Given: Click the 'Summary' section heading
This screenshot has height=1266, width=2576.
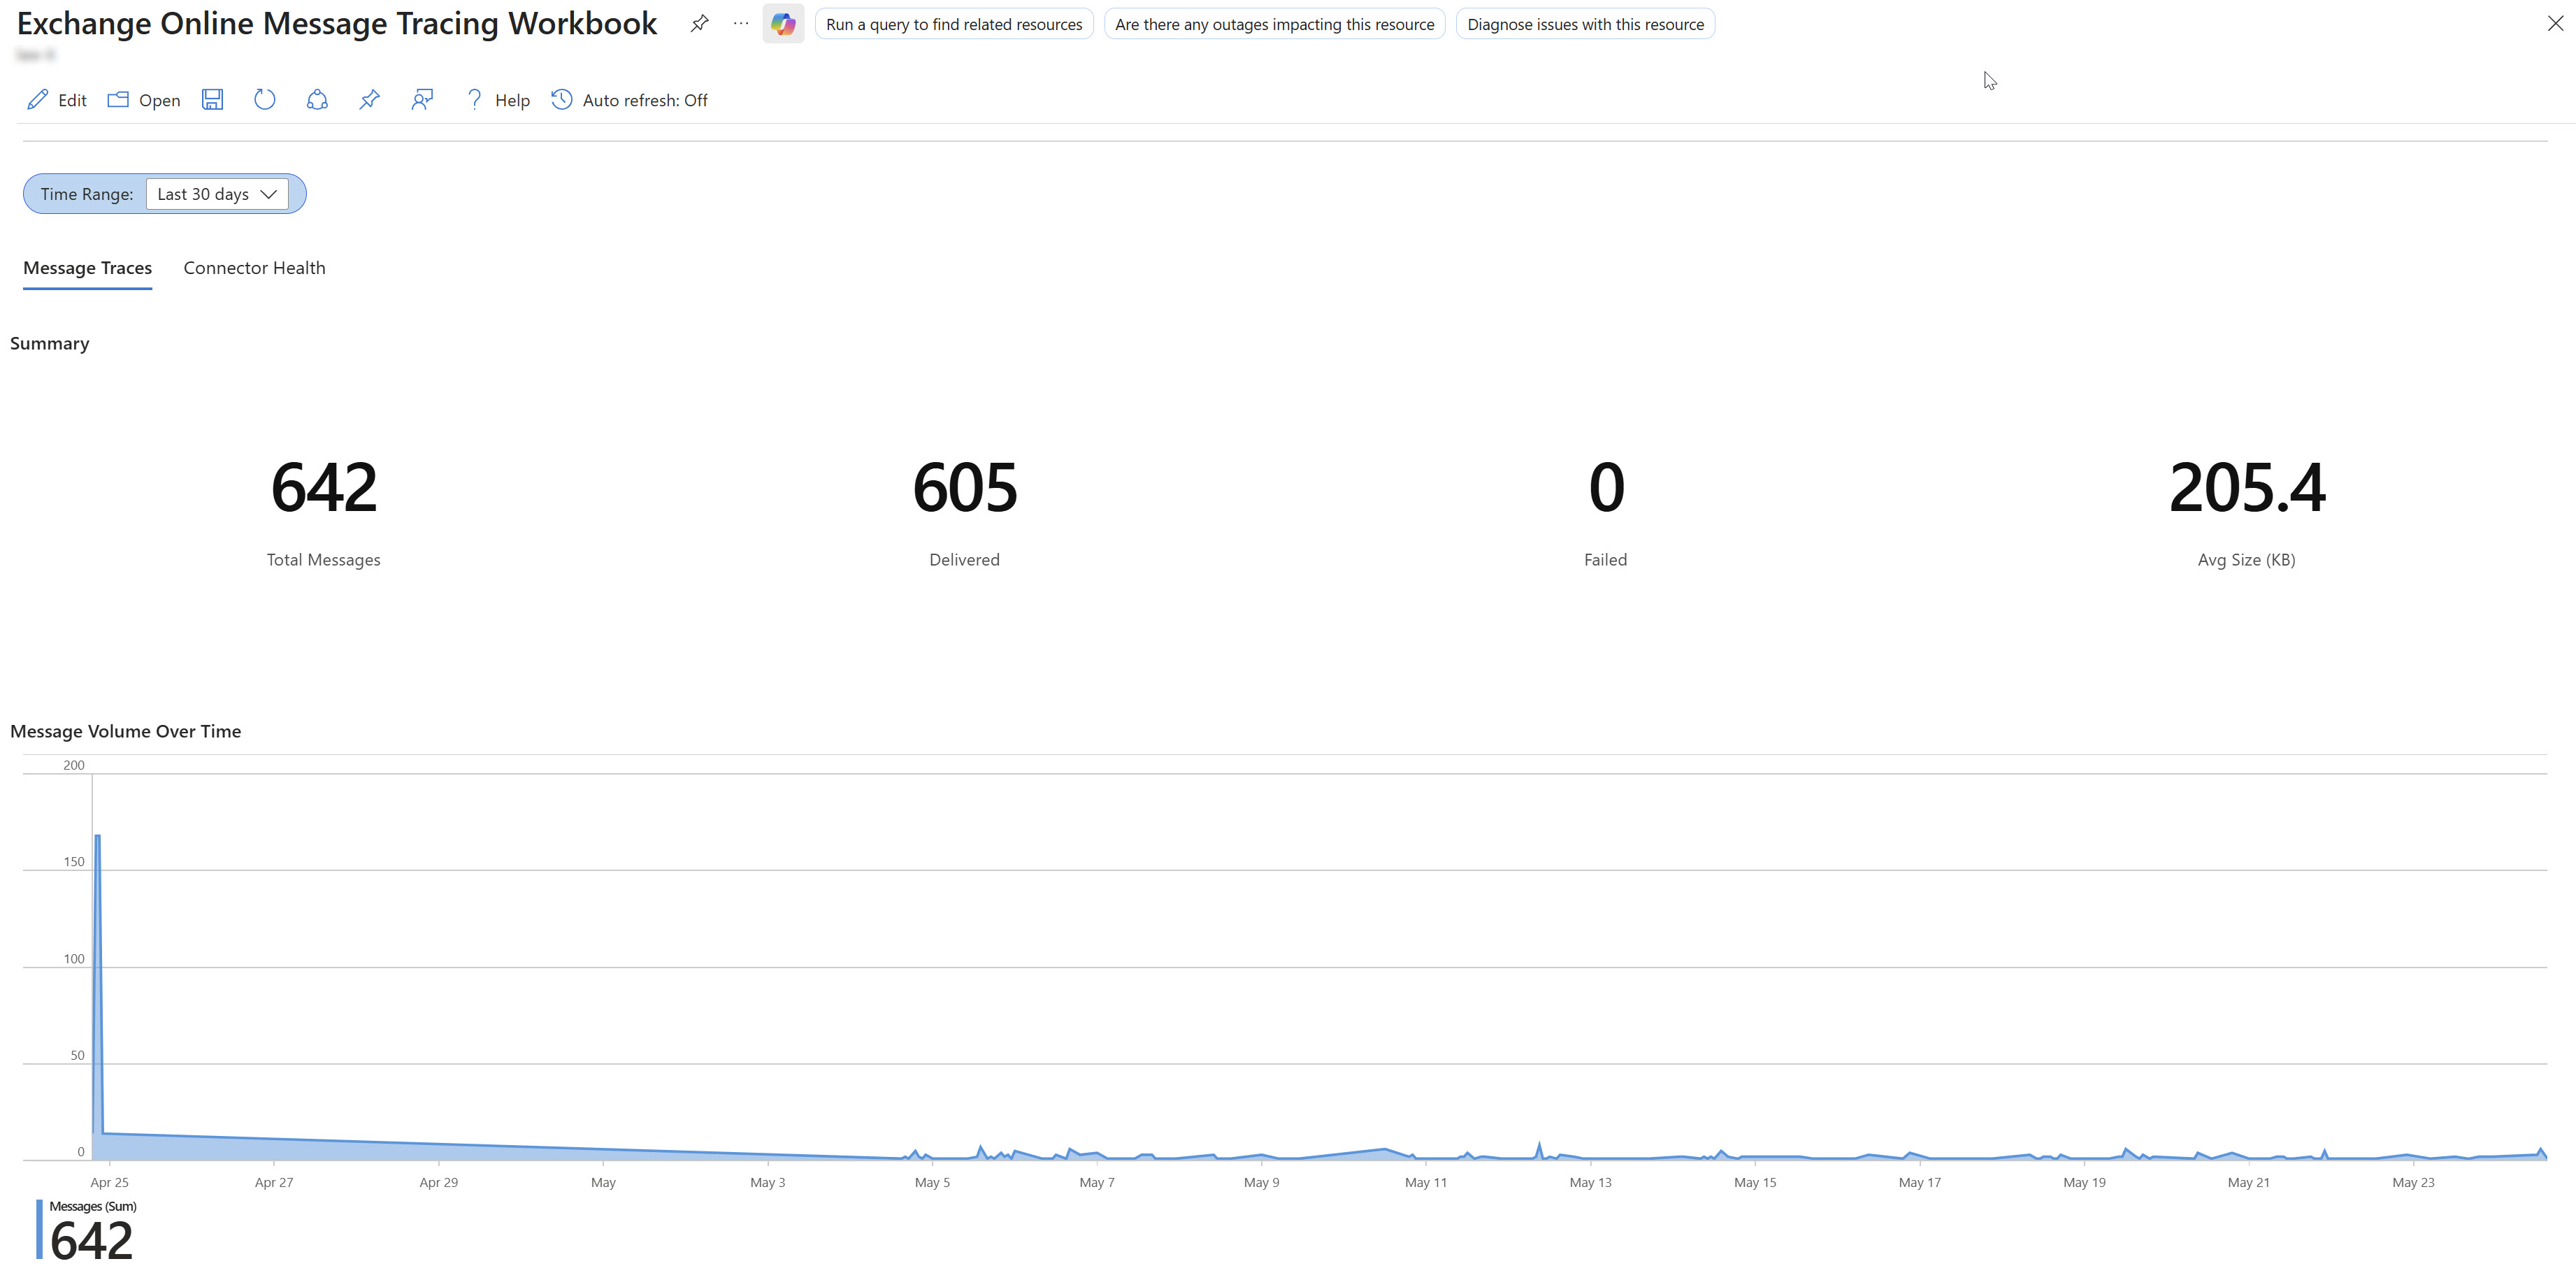Looking at the screenshot, I should pyautogui.click(x=50, y=344).
